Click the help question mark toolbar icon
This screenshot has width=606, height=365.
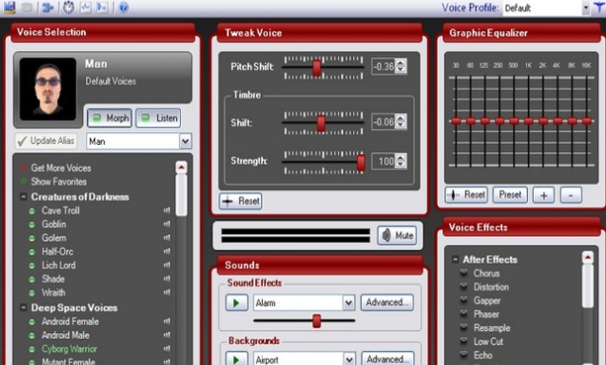(124, 8)
